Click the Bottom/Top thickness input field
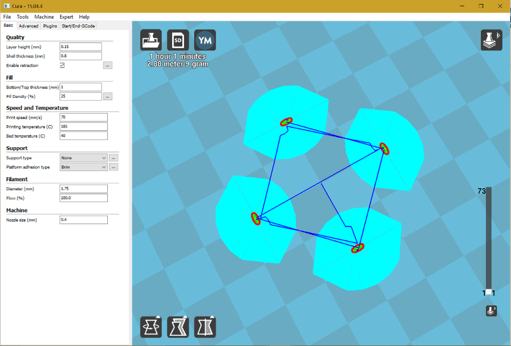The image size is (511, 346). tap(81, 87)
